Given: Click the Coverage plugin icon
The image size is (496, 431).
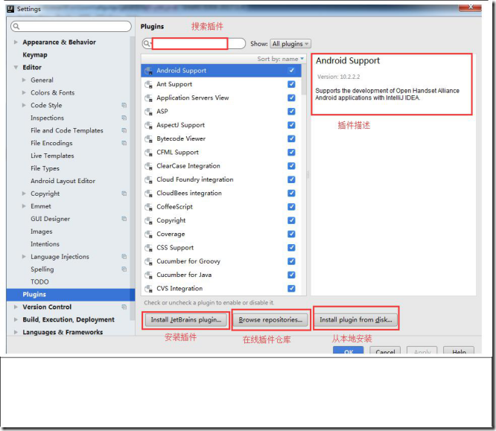Looking at the screenshot, I should point(148,234).
